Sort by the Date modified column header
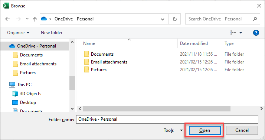Image resolution: width=265 pixels, height=140 pixels. 194,43
